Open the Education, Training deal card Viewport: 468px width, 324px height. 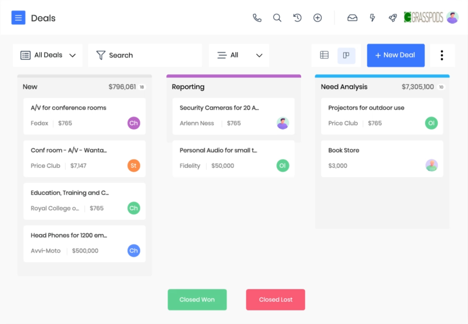click(x=85, y=201)
